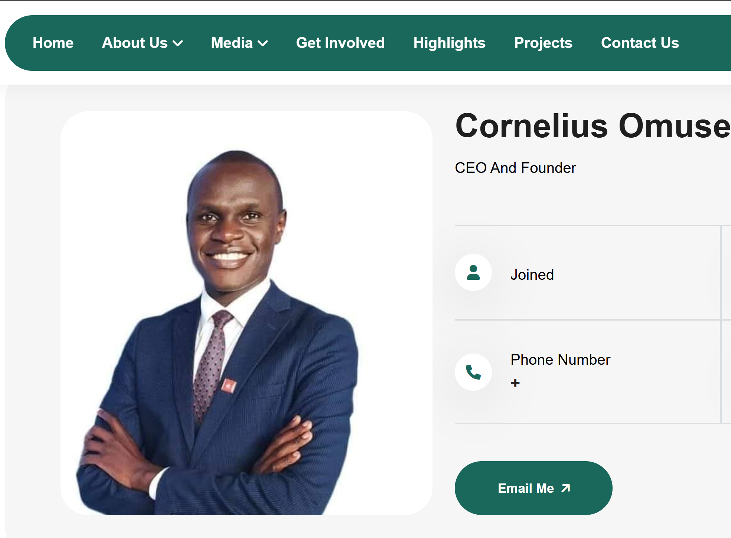Go to the Home page
Image resolution: width=731 pixels, height=538 pixels.
pyautogui.click(x=53, y=43)
